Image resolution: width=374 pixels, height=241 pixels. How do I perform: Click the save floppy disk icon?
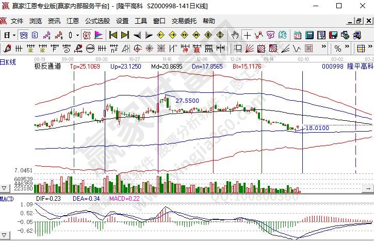pyautogui.click(x=333, y=35)
